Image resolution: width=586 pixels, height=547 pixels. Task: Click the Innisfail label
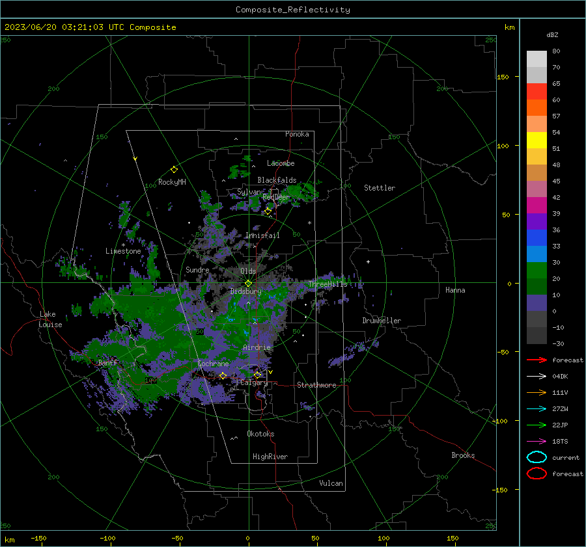(262, 235)
